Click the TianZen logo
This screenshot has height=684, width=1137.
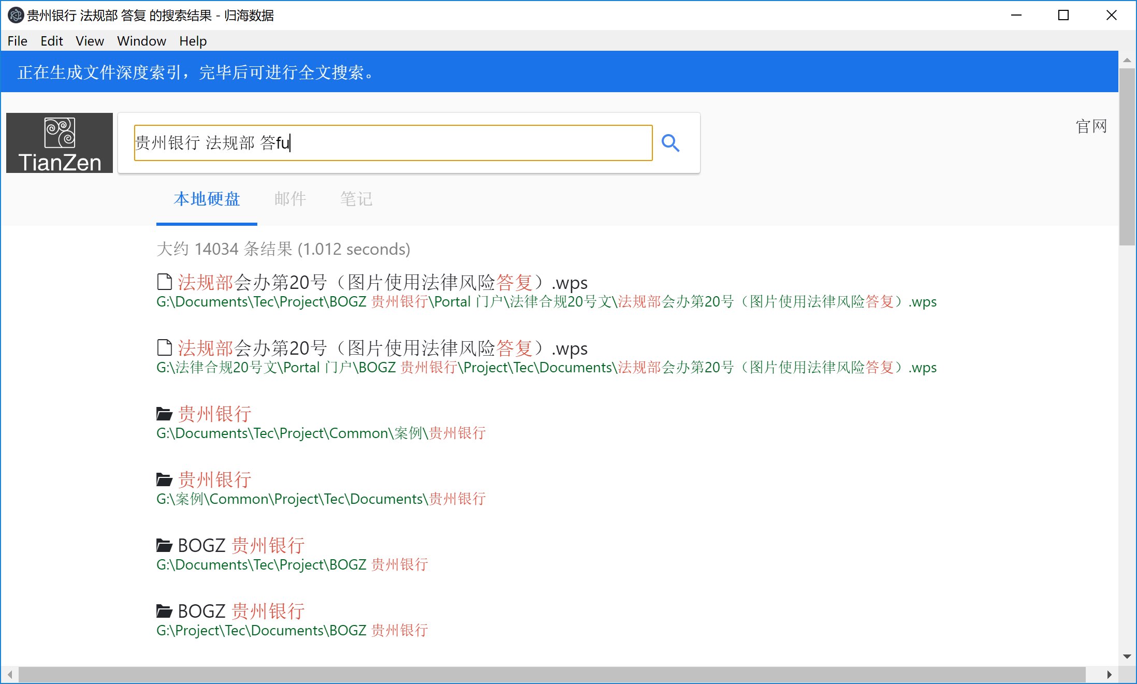pyautogui.click(x=60, y=143)
